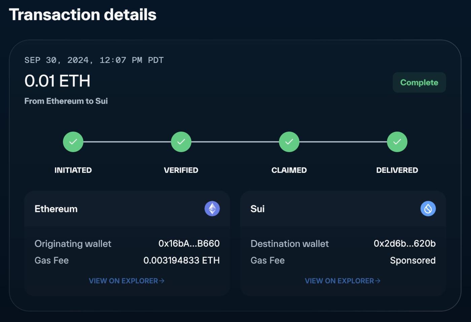Click the Ethereum logo icon
This screenshot has width=471, height=322.
212,209
